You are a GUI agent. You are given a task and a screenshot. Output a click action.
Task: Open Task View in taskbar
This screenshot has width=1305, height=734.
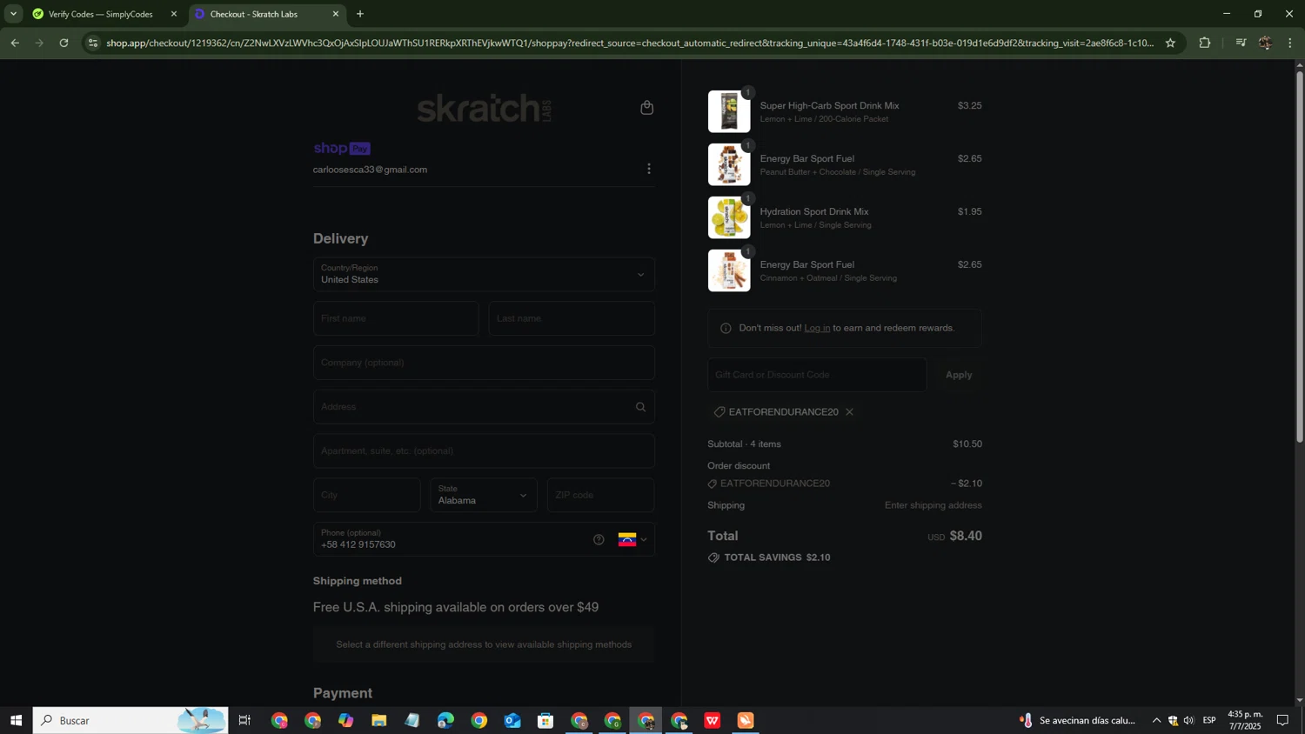[244, 720]
